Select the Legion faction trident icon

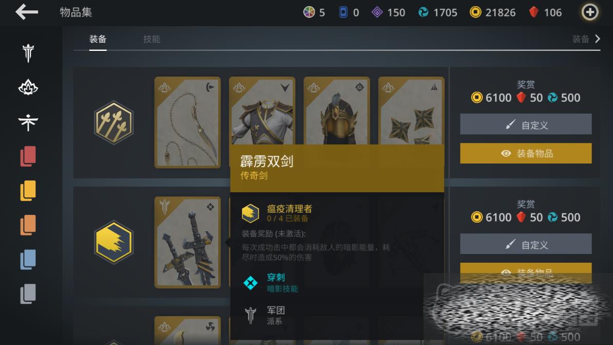[28, 53]
